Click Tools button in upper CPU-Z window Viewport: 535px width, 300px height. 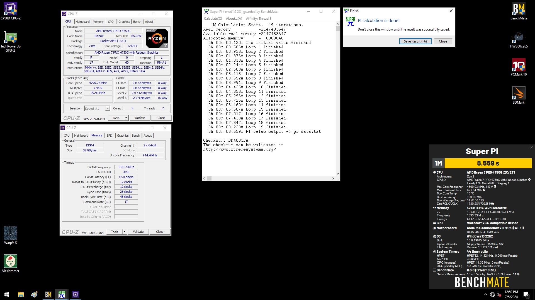116,118
